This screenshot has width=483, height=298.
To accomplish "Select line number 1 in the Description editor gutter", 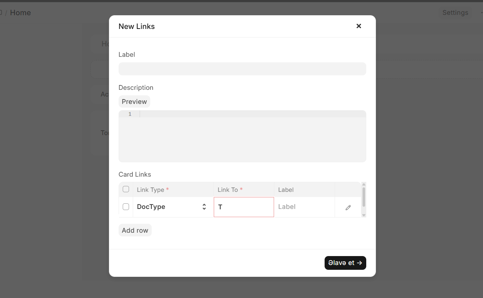I will tap(130, 114).
